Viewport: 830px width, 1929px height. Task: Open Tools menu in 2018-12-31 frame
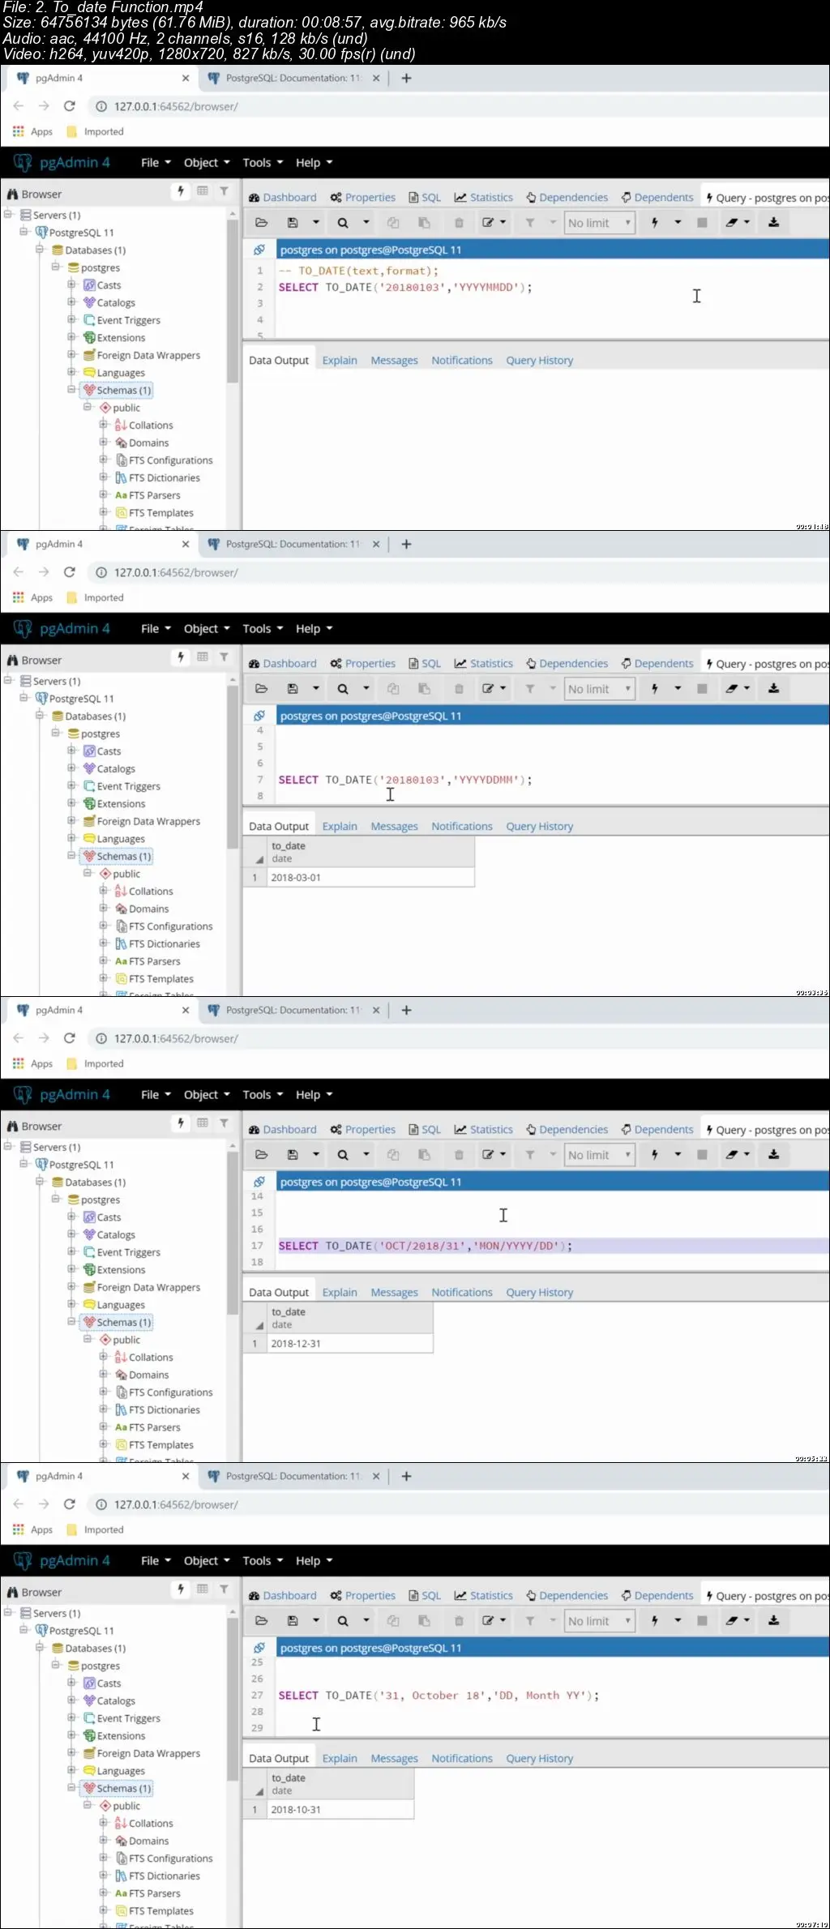[x=263, y=1095]
